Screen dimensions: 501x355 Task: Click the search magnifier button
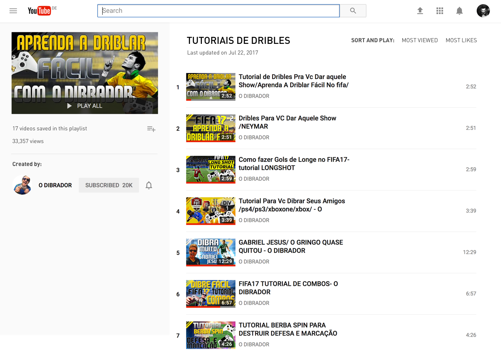point(353,11)
